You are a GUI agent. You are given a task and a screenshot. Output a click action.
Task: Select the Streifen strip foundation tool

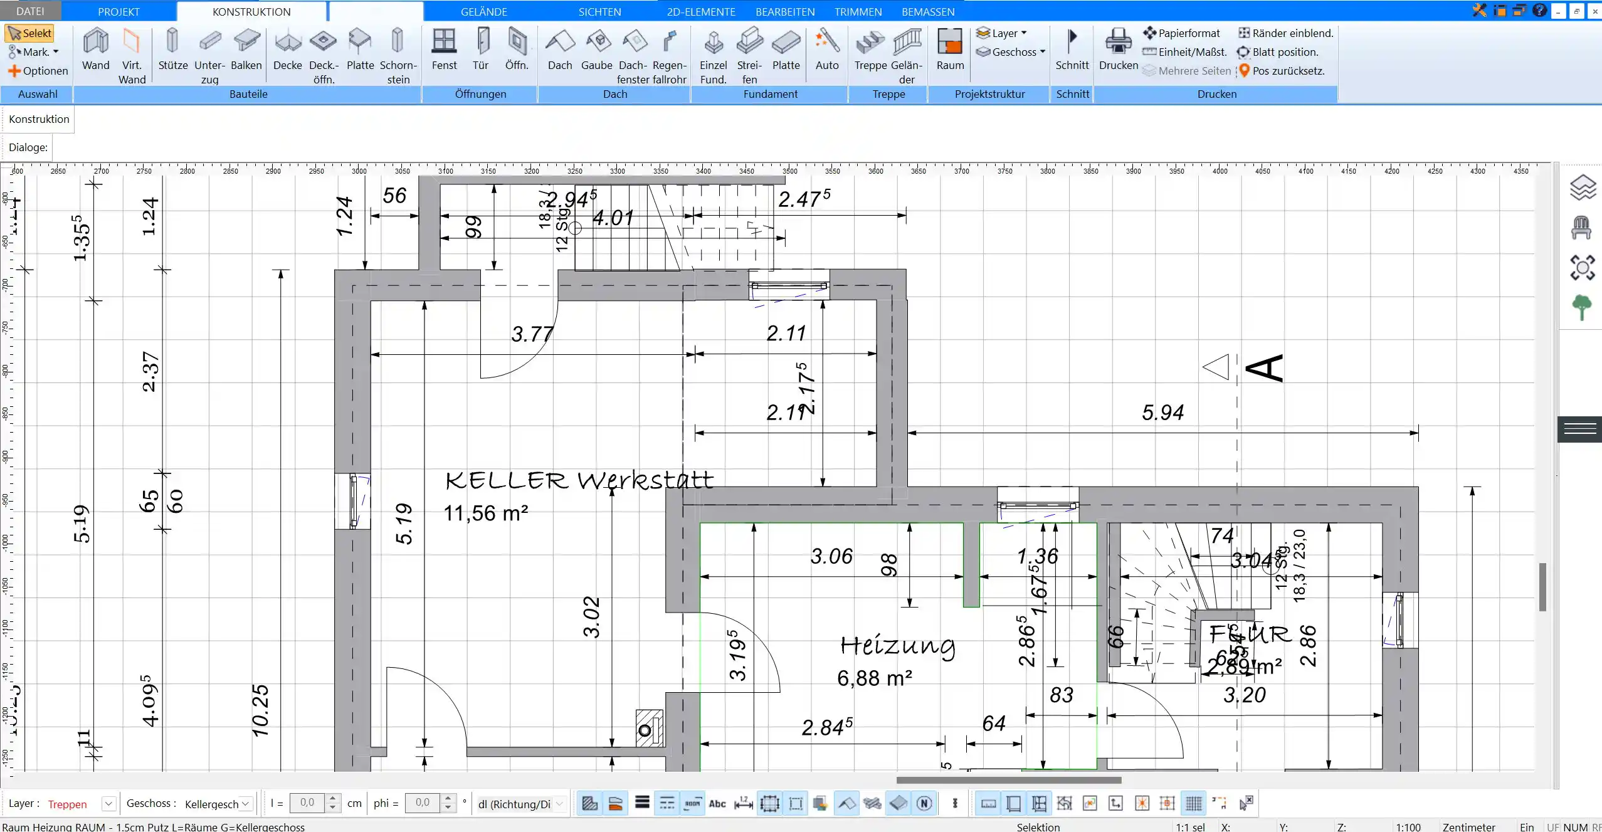pyautogui.click(x=749, y=56)
